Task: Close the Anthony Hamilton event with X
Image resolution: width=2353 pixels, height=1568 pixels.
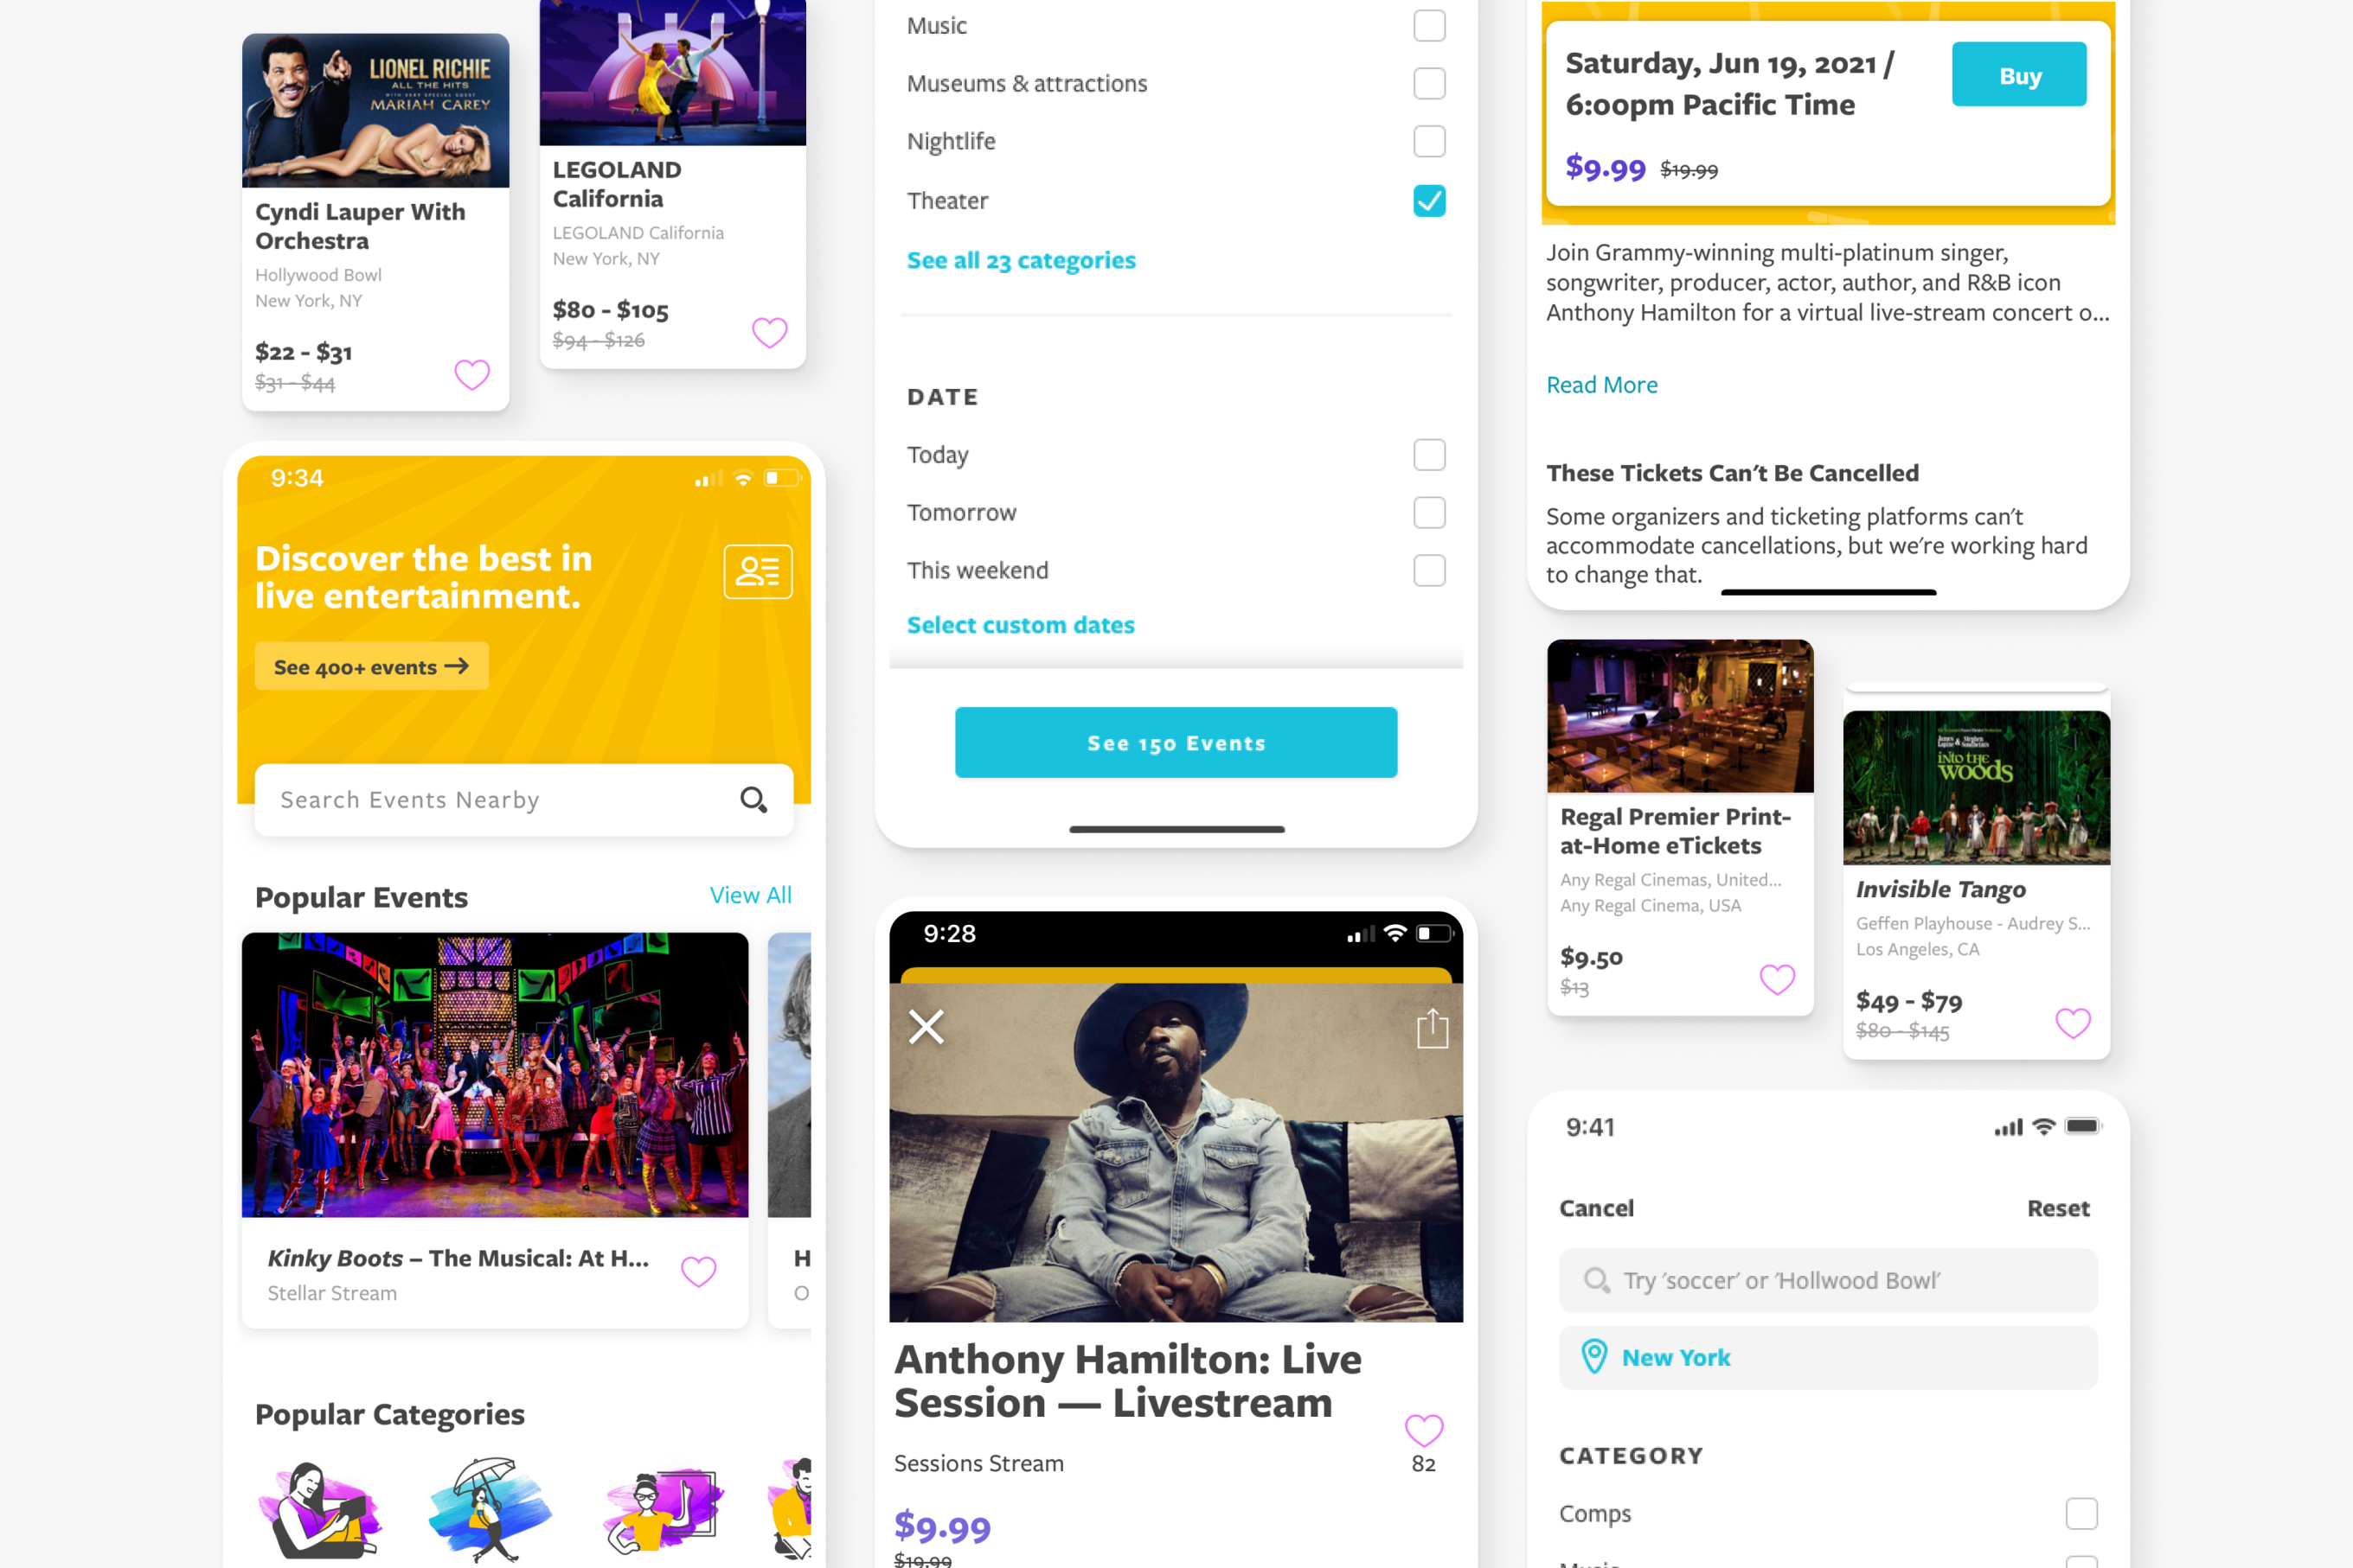Action: click(x=926, y=1026)
